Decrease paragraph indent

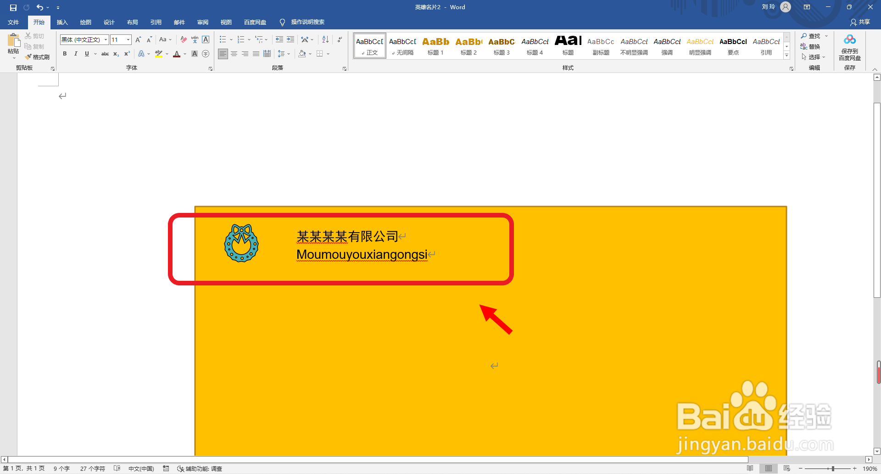pos(279,39)
